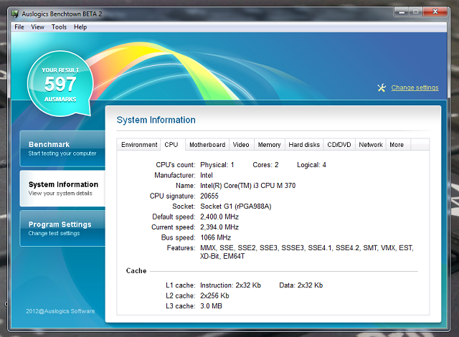Switch to the Motherboard tab
Viewport: 459px width, 337px height.
click(x=207, y=145)
